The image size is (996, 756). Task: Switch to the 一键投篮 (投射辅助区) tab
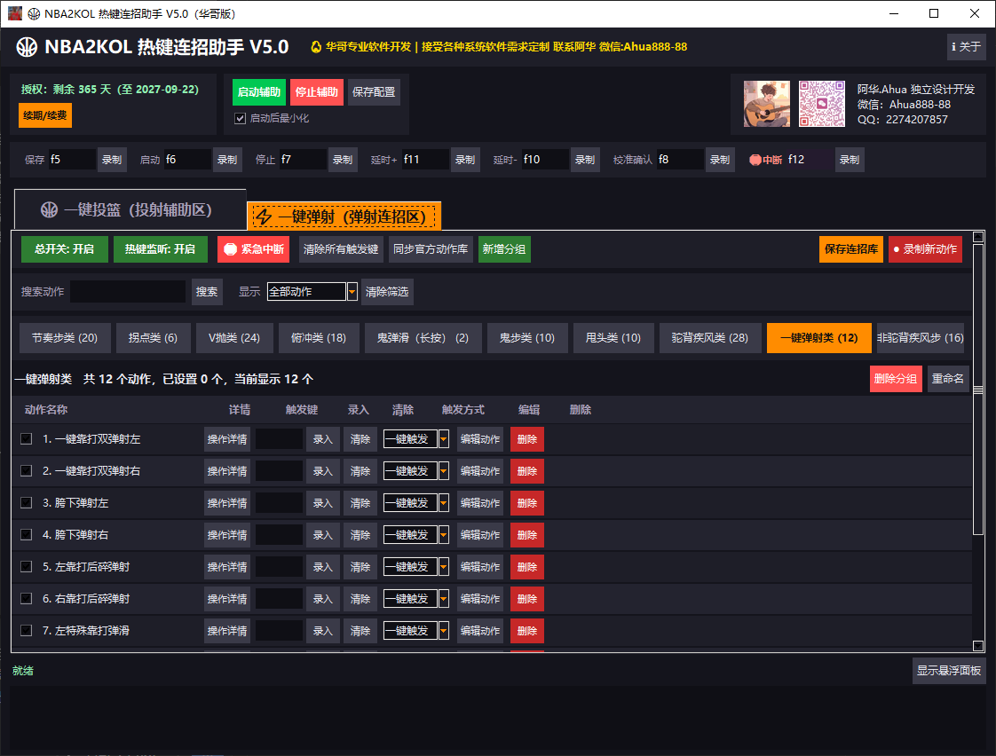click(130, 210)
